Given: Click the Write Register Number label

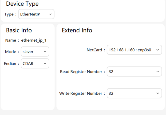Looking at the screenshot, I should 81,93.
